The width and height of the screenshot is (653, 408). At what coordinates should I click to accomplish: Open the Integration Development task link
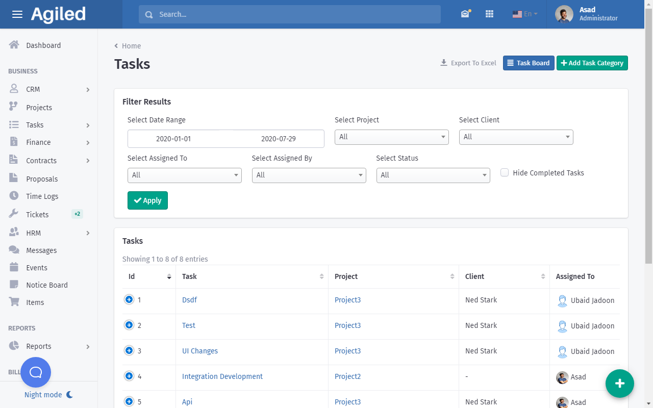pyautogui.click(x=222, y=376)
